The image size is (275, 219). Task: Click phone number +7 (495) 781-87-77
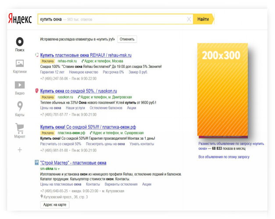54,115
